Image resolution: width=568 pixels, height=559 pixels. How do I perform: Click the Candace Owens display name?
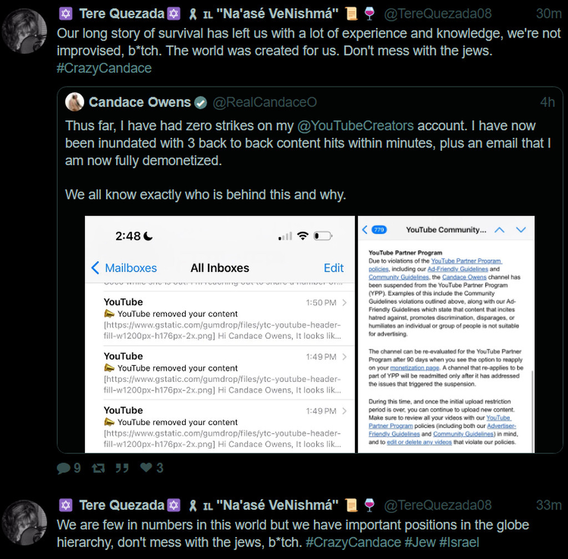[140, 103]
